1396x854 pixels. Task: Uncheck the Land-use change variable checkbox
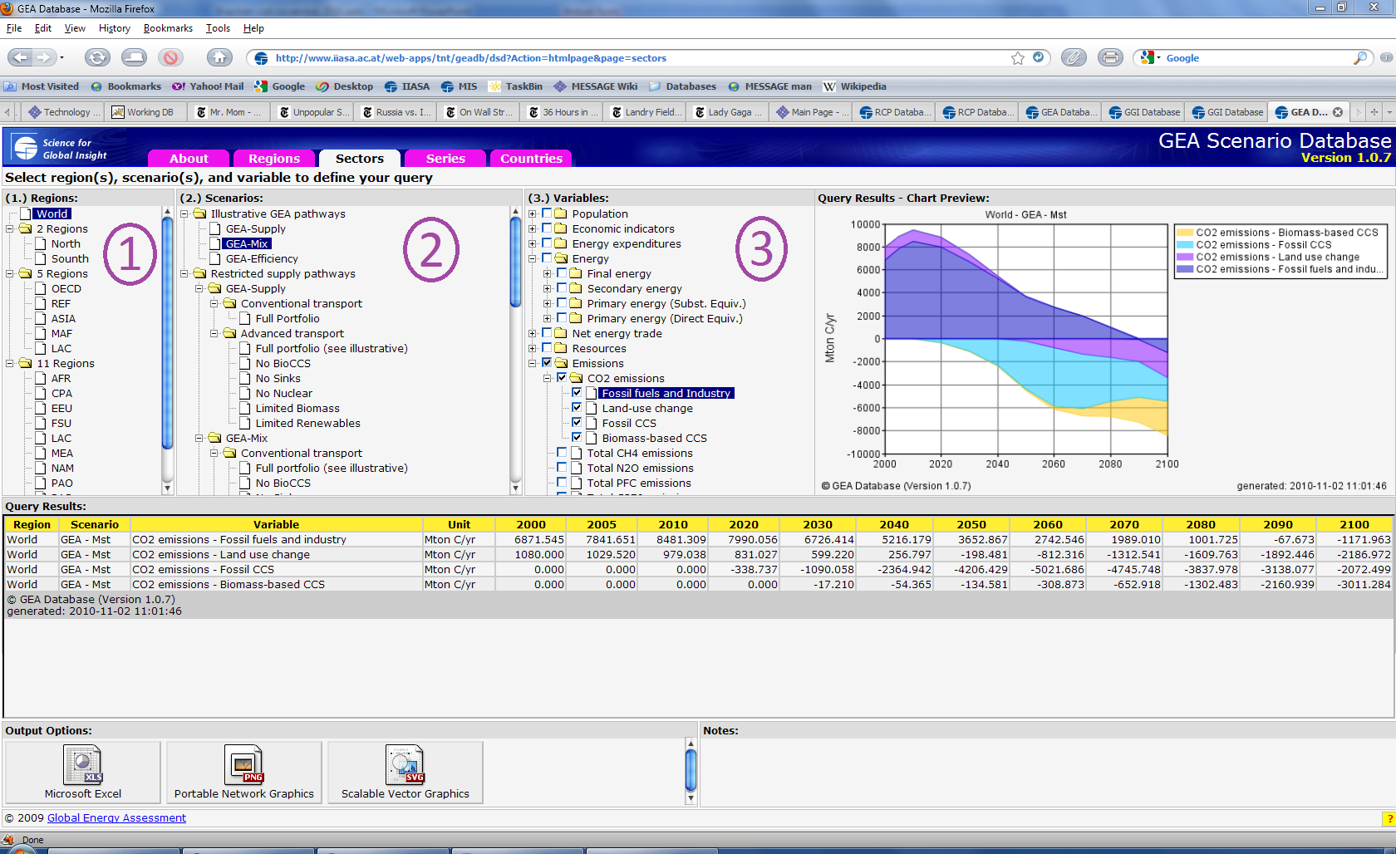pyautogui.click(x=577, y=408)
